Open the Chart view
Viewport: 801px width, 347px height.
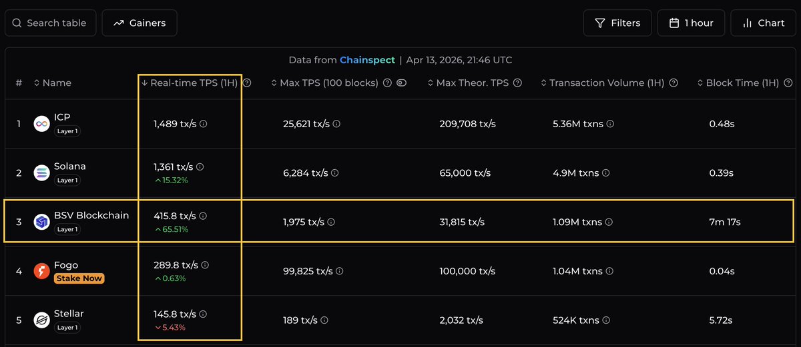763,23
